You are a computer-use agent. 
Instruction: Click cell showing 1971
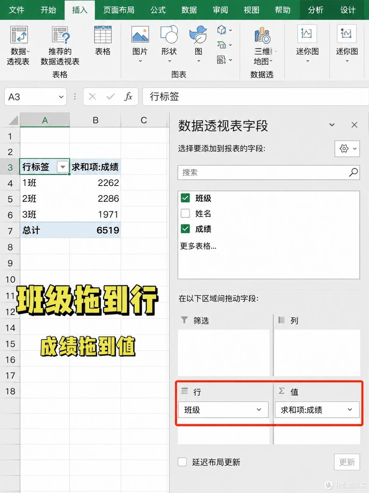(x=95, y=214)
